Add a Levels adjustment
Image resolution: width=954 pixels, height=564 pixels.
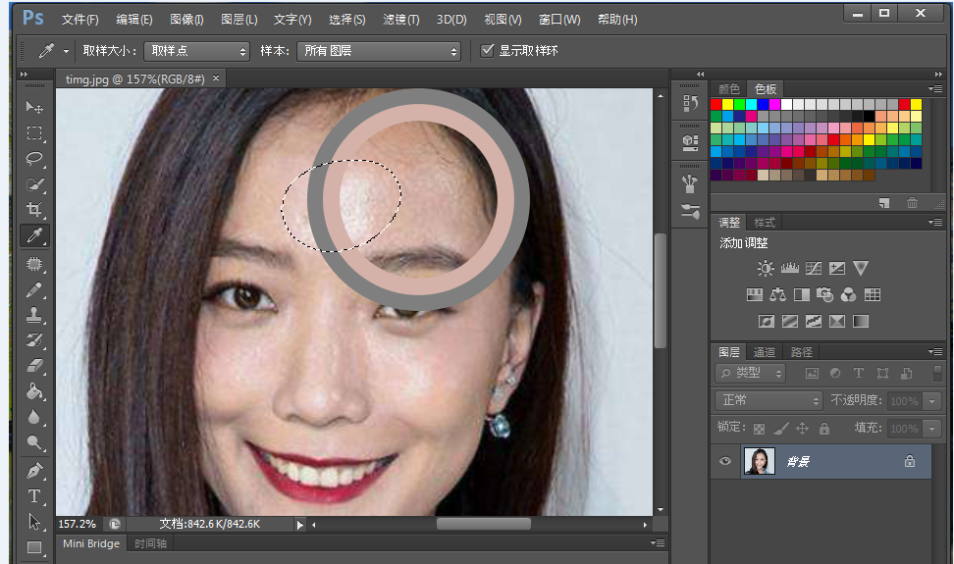790,268
